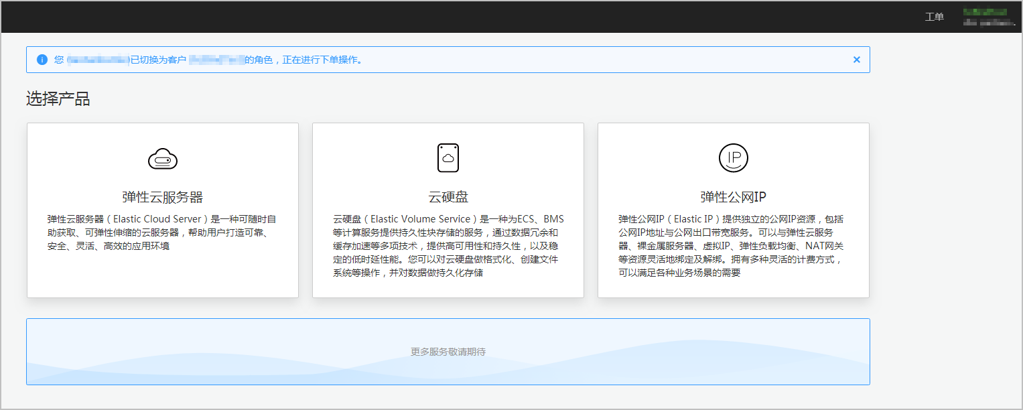Click the cloud disk (云硬盘) icon
The width and height of the screenshot is (1023, 410).
[x=448, y=158]
